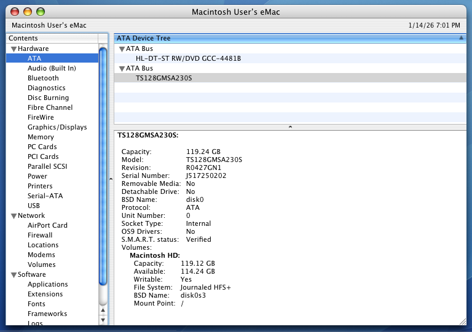Click the Macintosh HD volume heading
Screen dimensions: 472x332
155,255
